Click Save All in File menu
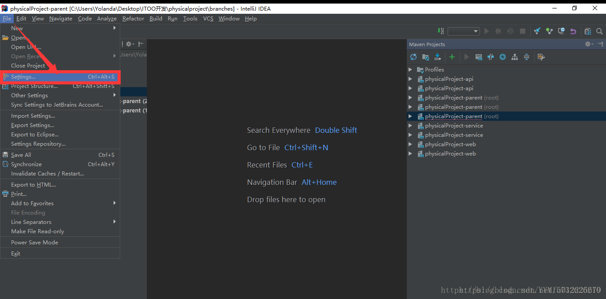This screenshot has height=299, width=606. coord(60,155)
